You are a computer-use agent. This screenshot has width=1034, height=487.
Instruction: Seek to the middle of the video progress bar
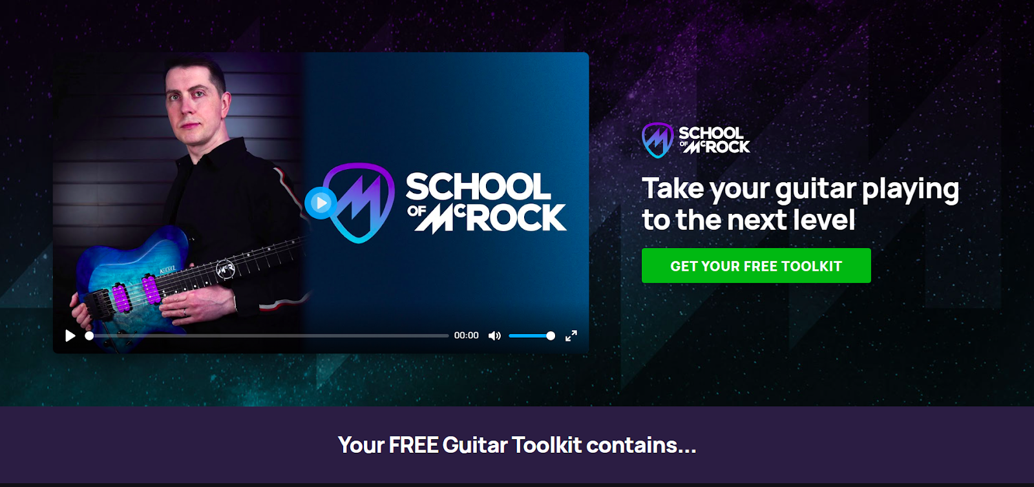[x=269, y=336]
